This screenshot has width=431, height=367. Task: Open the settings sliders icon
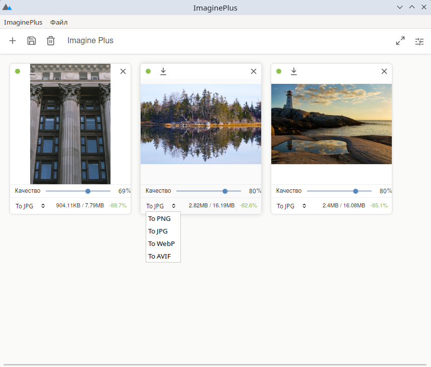coord(419,42)
